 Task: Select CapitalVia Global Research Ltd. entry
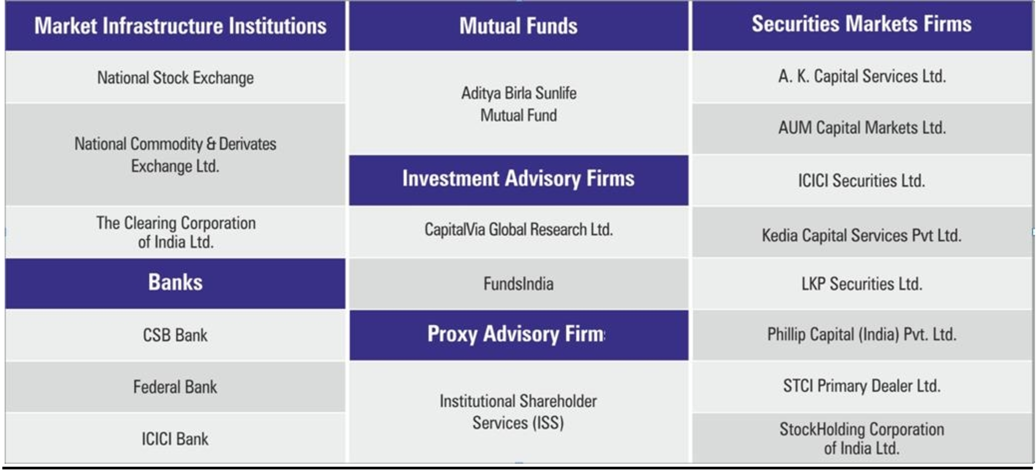pos(518,230)
